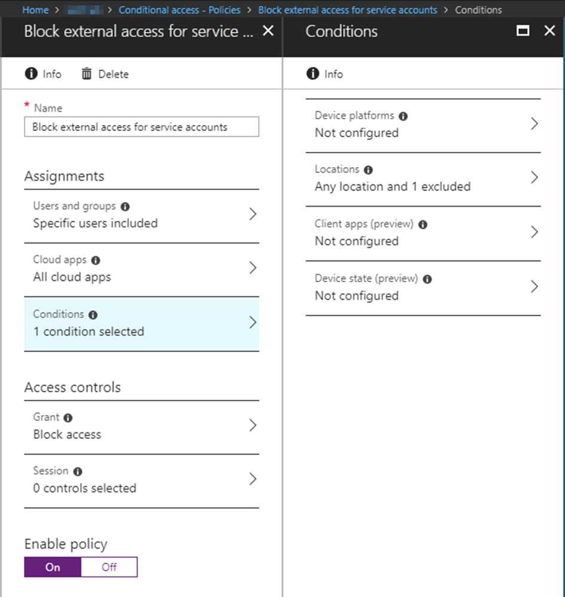Click info tooltip icon beside Users and groups
This screenshot has width=565, height=597.
[x=125, y=207]
